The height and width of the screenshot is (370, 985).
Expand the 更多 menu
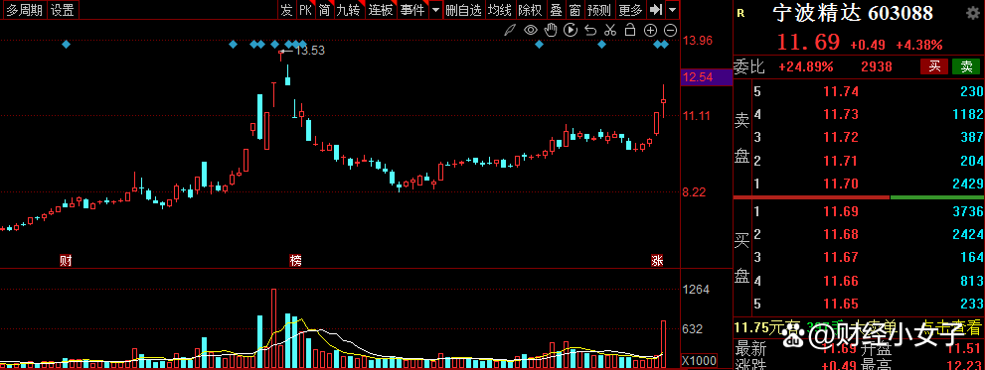tap(631, 9)
